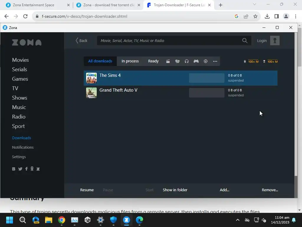The height and width of the screenshot is (227, 302).
Task: Filter downloads by sport ball icon
Action: (206, 61)
